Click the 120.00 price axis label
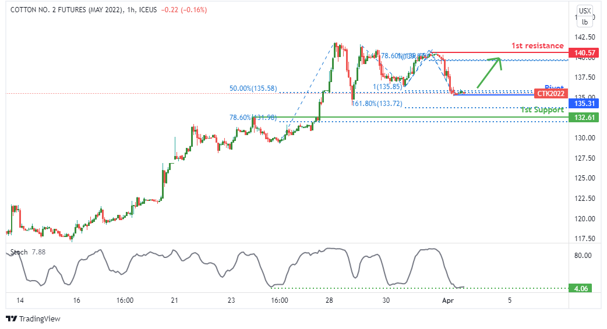Screen dimensions: 607x329 coord(584,219)
